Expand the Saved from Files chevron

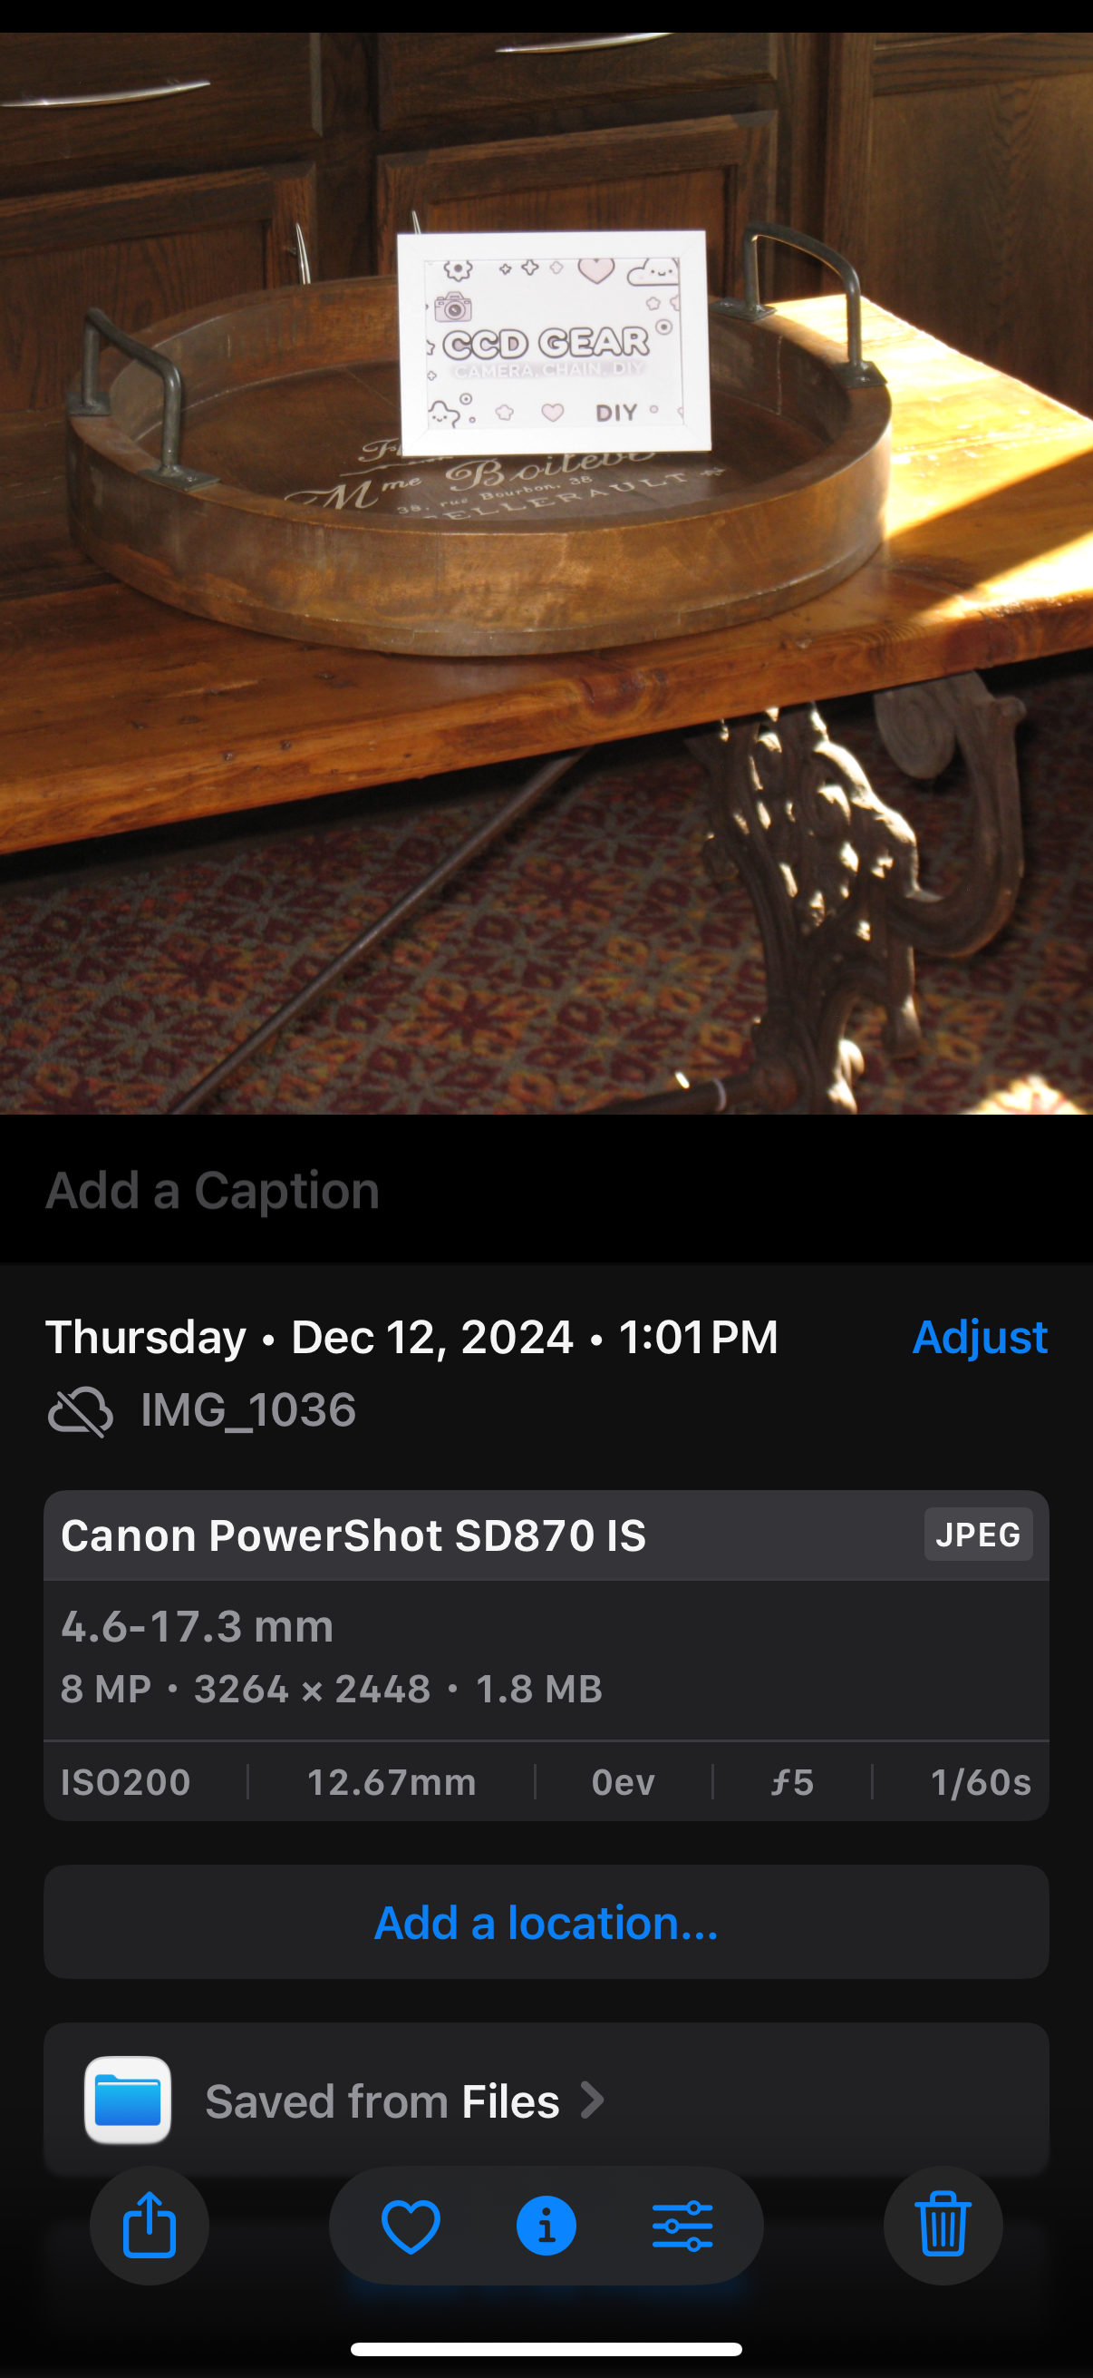pos(592,2100)
